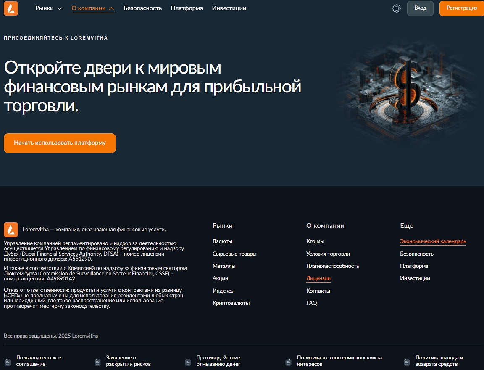Click the document icon beside Политика вывода и возврата средств
The height and width of the screenshot is (370, 484).
tap(407, 362)
